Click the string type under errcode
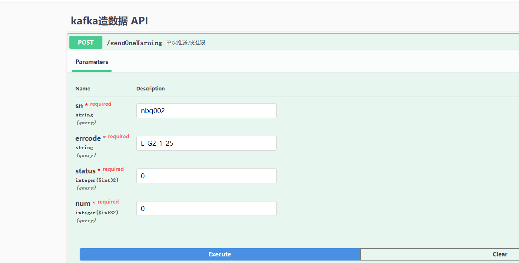The width and height of the screenshot is (519, 263). (x=84, y=147)
